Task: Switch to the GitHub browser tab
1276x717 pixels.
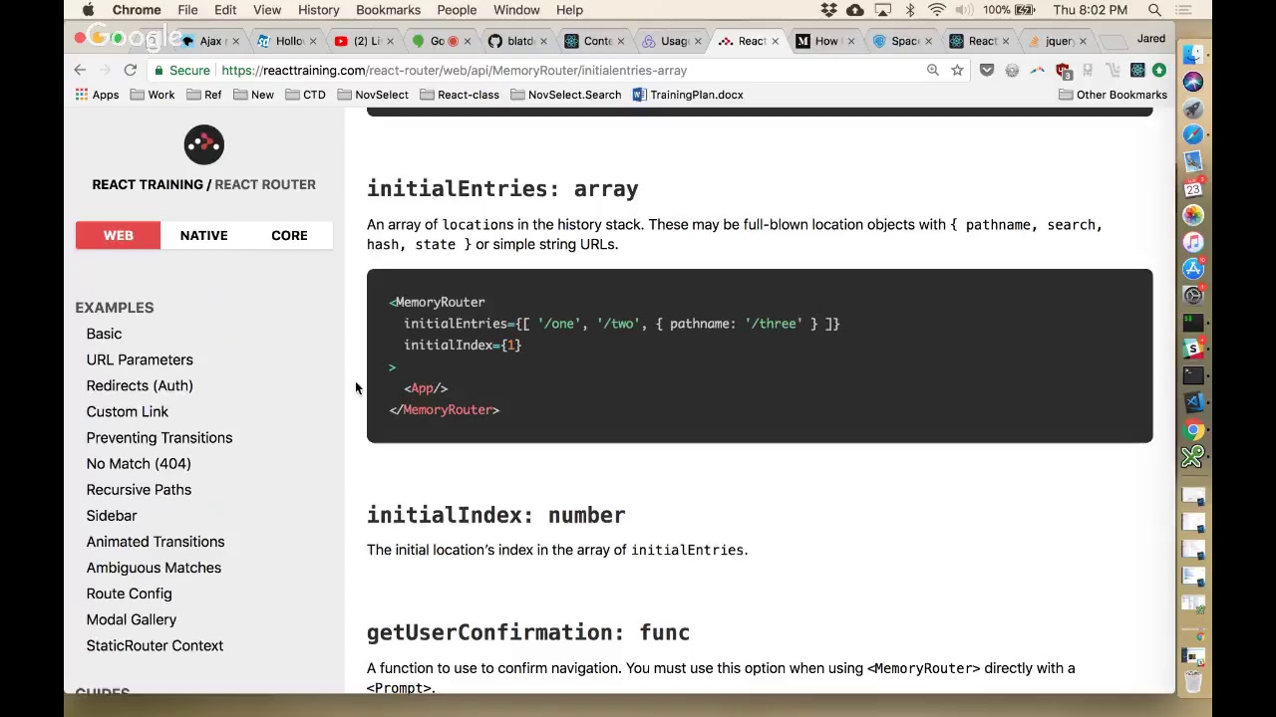Action: tap(518, 41)
